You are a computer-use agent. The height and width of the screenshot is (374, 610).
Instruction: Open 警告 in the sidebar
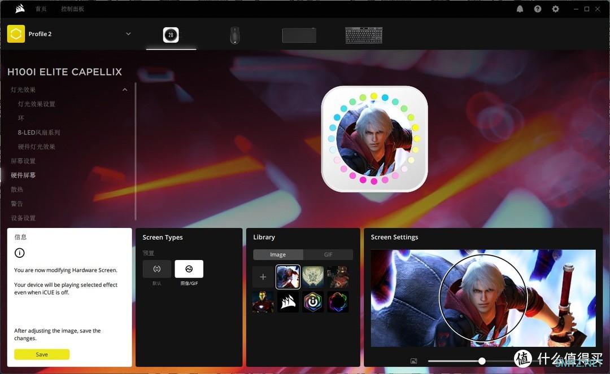coord(17,204)
